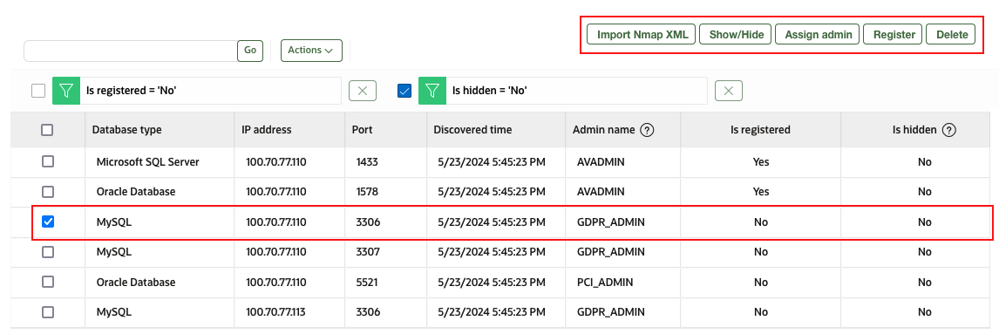The width and height of the screenshot is (999, 334).
Task: Click the IP address 100.70.77.113 cell
Action: (275, 312)
